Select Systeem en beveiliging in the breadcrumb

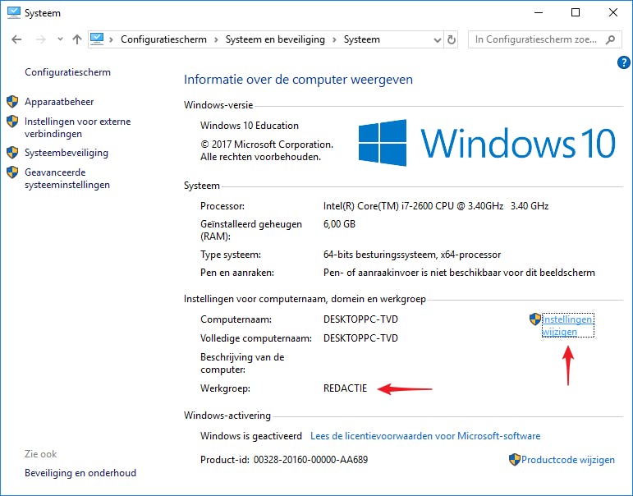(275, 39)
